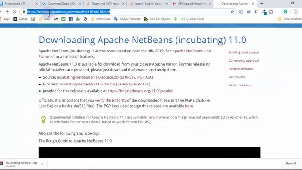
Task: Expand the download item options chevron
Action: pos(42,164)
